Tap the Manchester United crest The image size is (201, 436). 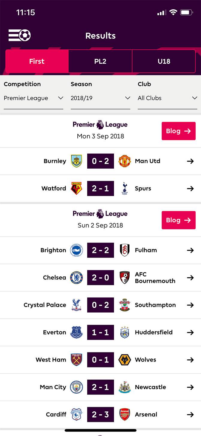point(124,161)
